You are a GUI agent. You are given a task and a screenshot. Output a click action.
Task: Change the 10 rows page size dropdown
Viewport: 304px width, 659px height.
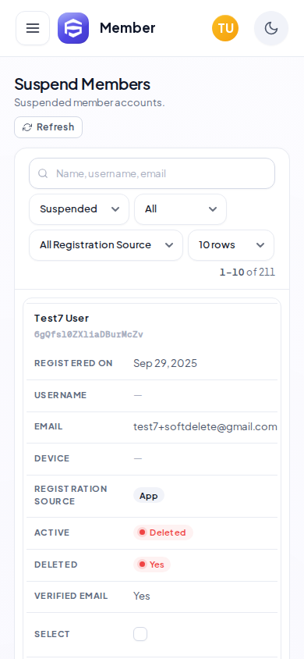coord(231,245)
